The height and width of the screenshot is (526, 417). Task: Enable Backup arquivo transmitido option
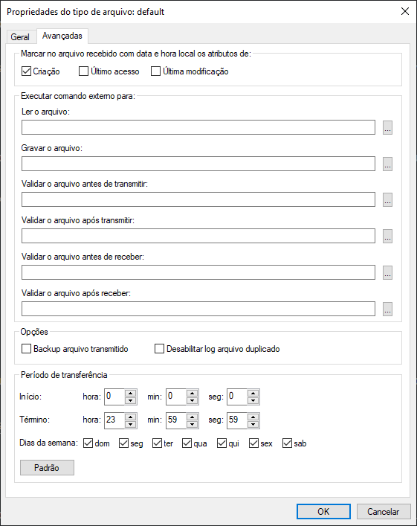click(26, 348)
